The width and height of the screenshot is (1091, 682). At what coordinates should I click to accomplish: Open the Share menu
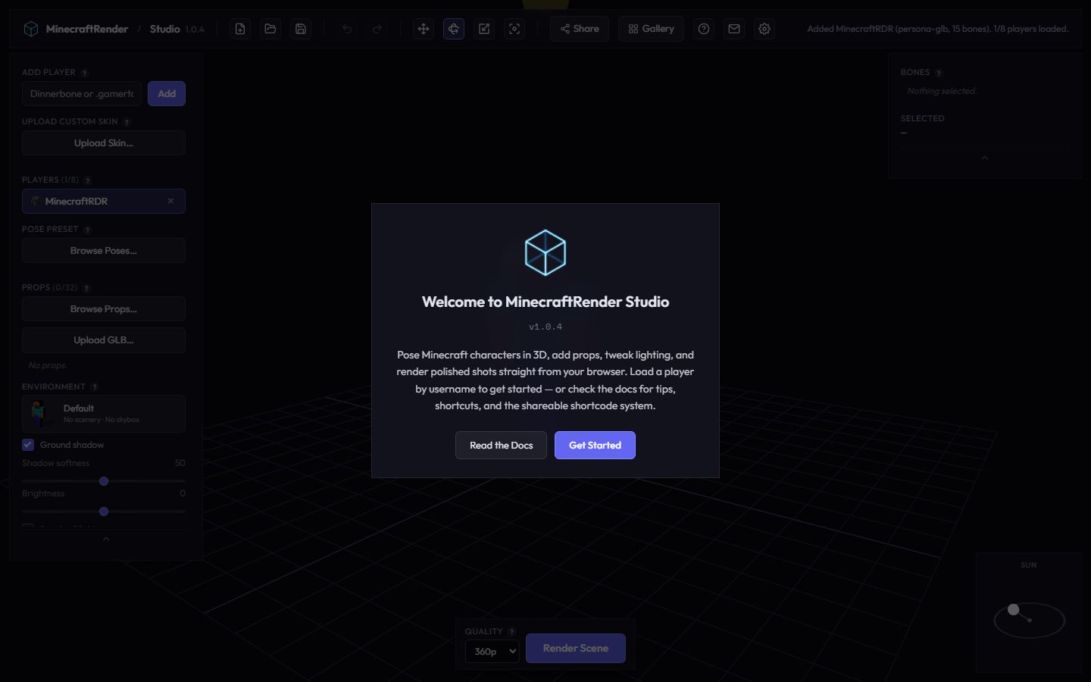580,29
